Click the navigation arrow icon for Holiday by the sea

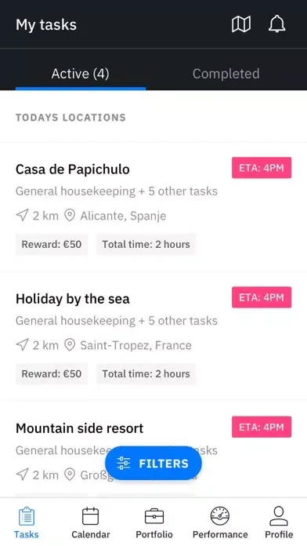(22, 345)
